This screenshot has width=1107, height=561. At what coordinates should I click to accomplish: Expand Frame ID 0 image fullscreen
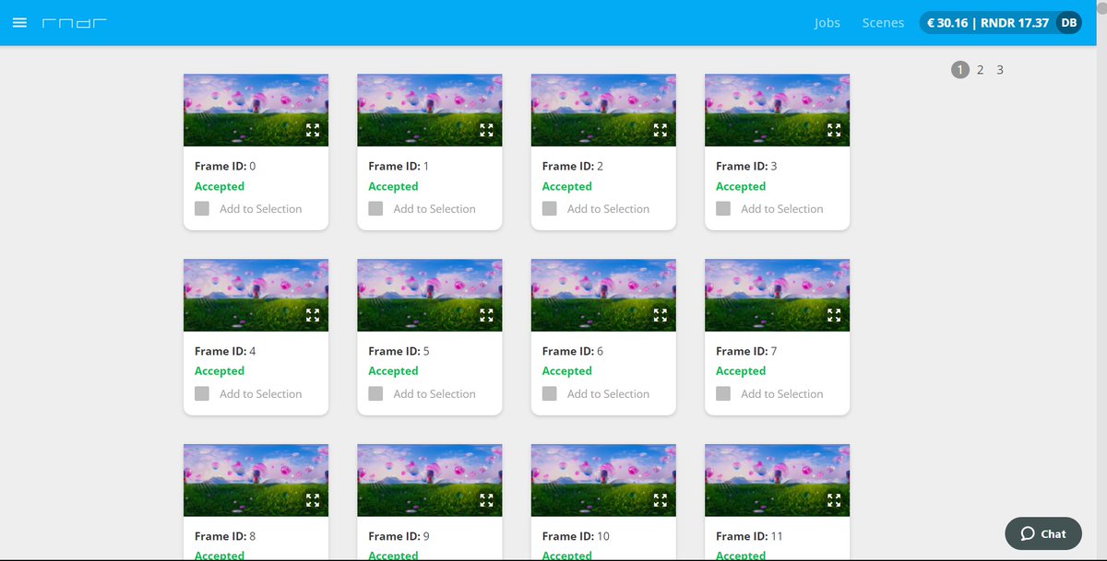click(313, 130)
